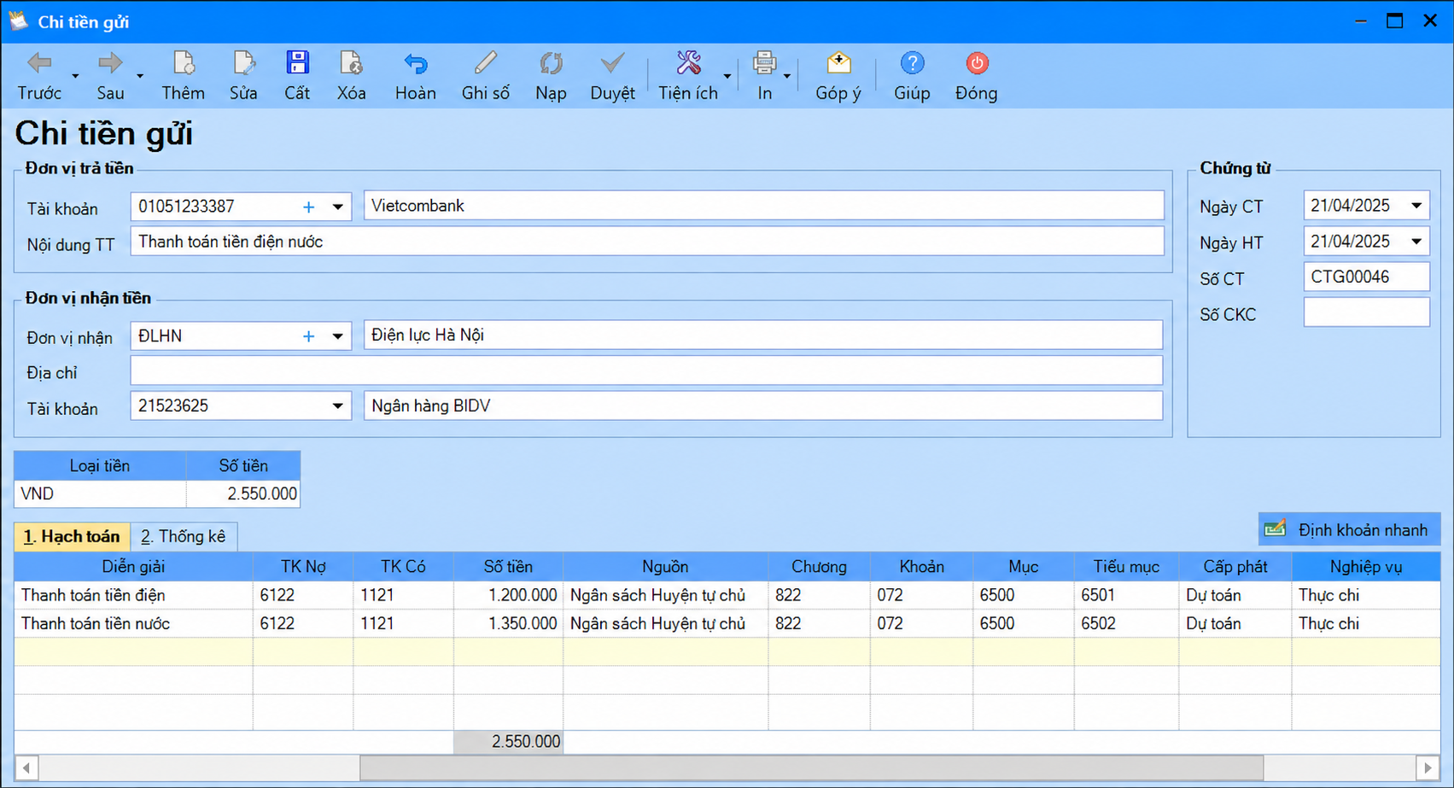Reload data with Nạp icon
Image resolution: width=1454 pixels, height=788 pixels.
pyautogui.click(x=551, y=63)
